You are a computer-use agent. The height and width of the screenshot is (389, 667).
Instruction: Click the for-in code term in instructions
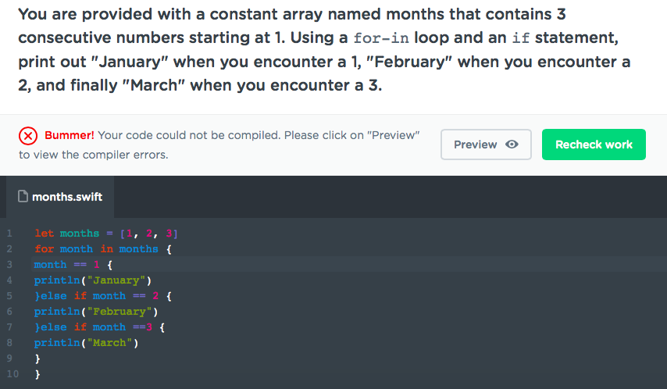[x=381, y=38]
